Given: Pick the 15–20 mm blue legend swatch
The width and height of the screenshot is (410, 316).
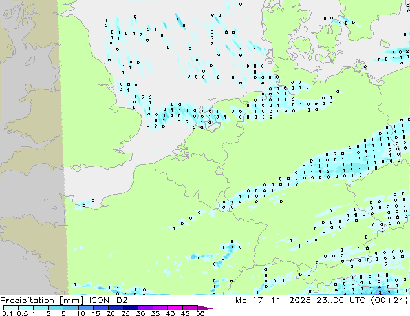Looking at the screenshot, I should pos(101,308).
